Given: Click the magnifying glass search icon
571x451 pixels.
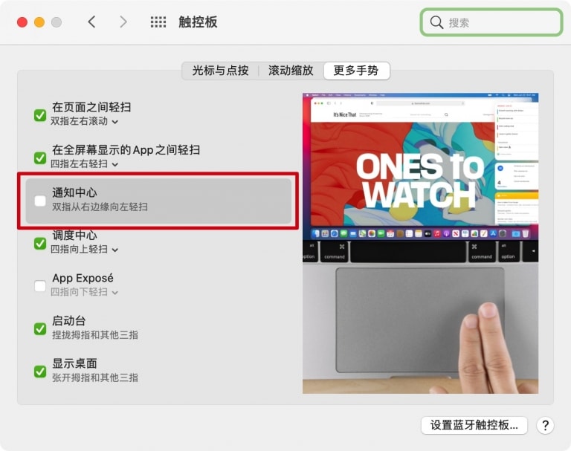Looking at the screenshot, I should [436, 22].
